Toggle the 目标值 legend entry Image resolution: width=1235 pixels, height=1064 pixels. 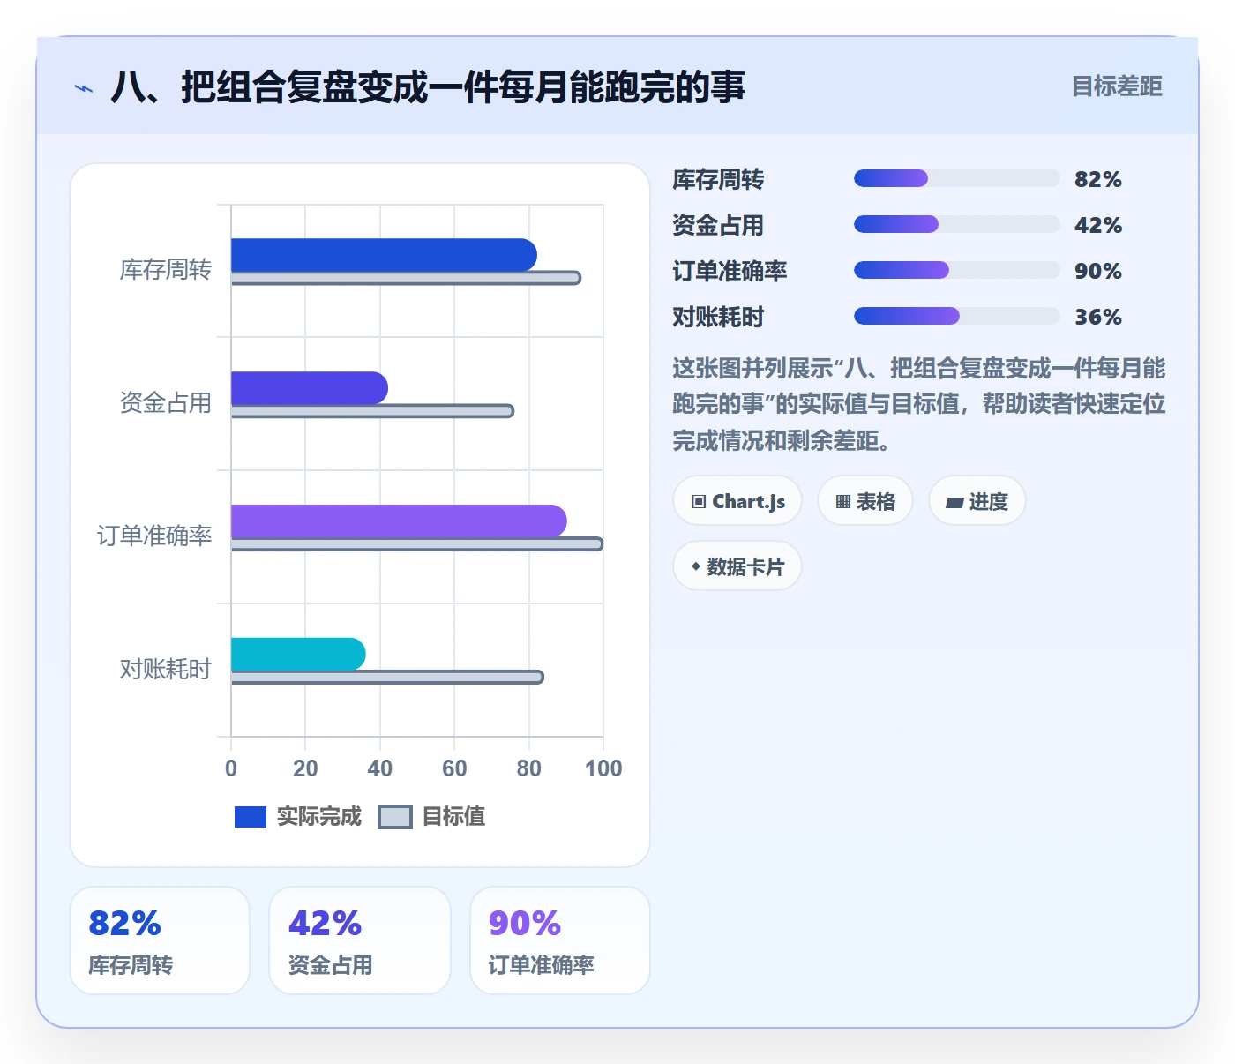[431, 817]
